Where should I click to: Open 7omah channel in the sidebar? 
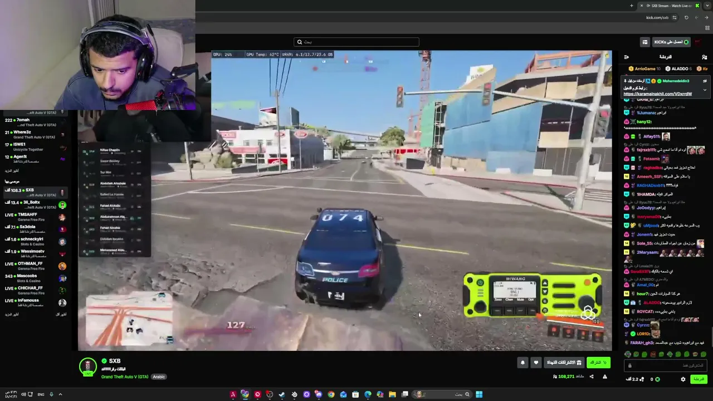click(35, 123)
